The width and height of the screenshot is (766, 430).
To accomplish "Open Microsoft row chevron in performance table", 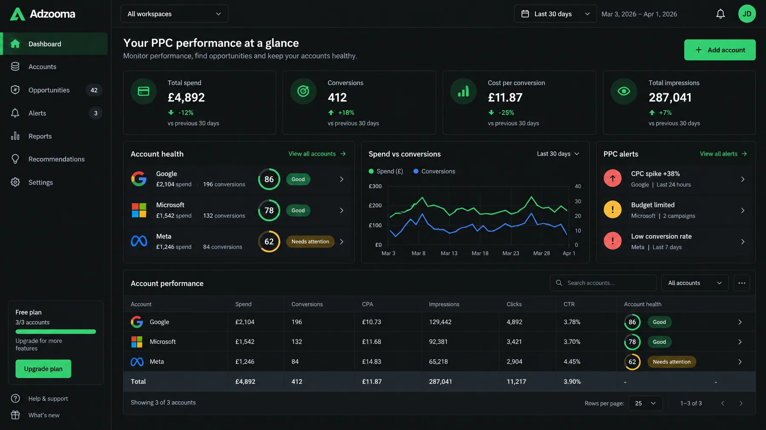I will (740, 342).
